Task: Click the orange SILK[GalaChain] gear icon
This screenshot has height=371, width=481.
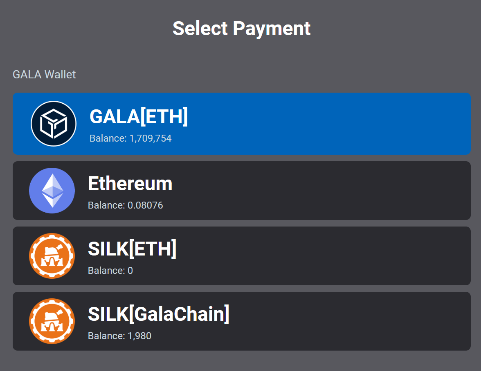Action: (52, 321)
